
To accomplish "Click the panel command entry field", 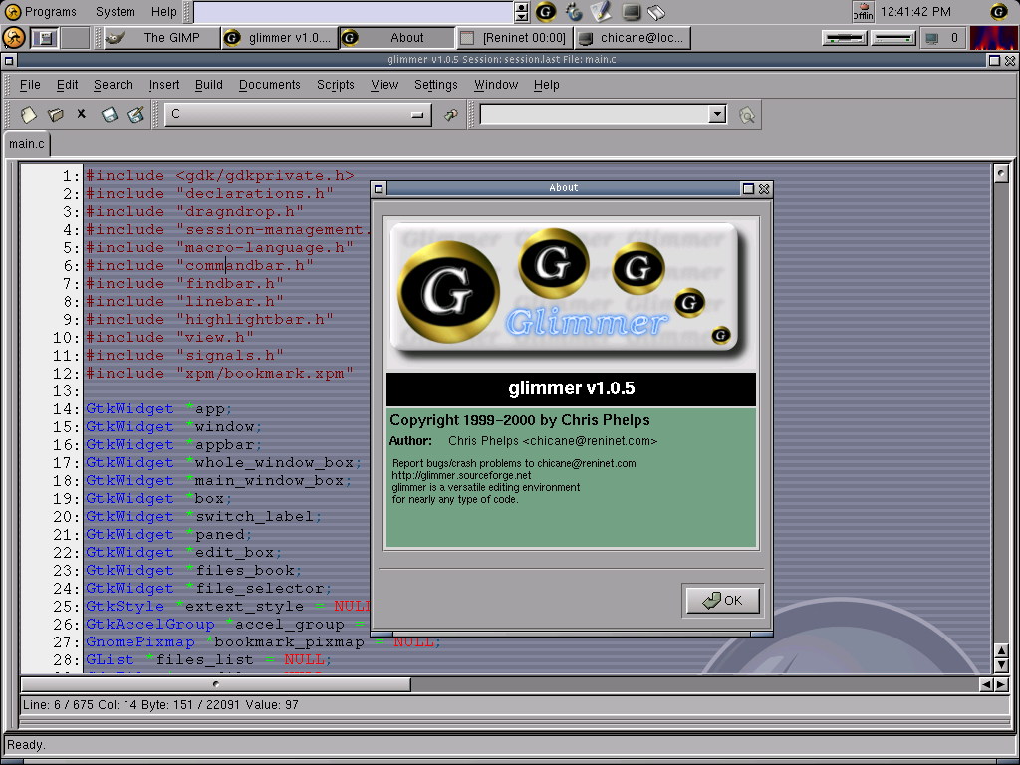I will pyautogui.click(x=354, y=12).
